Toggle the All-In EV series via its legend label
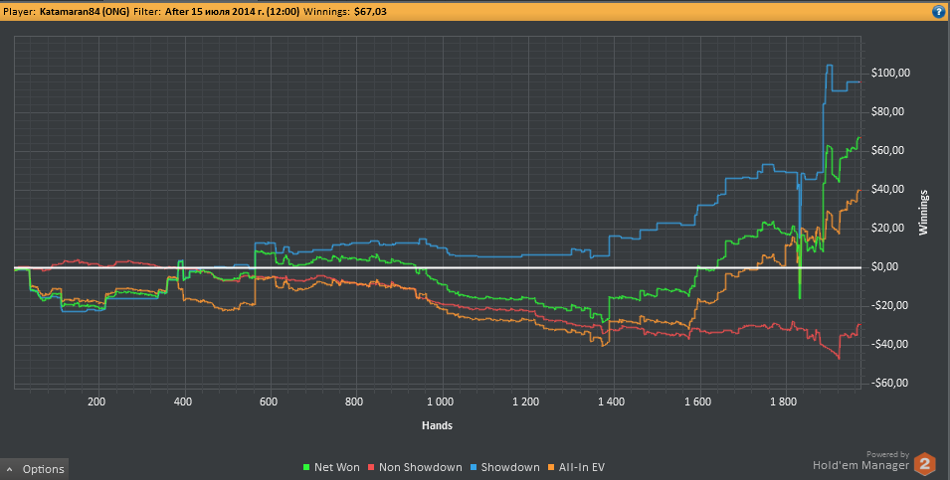The height and width of the screenshot is (480, 950). pyautogui.click(x=582, y=467)
